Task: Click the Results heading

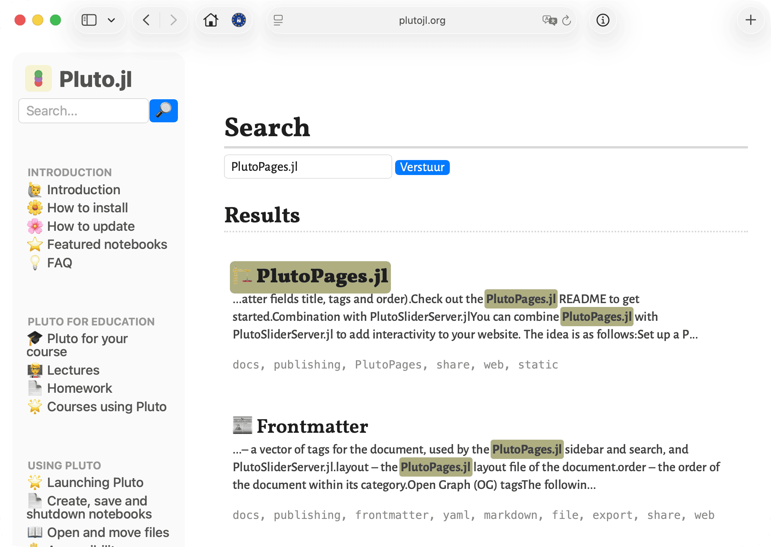Action: click(262, 215)
